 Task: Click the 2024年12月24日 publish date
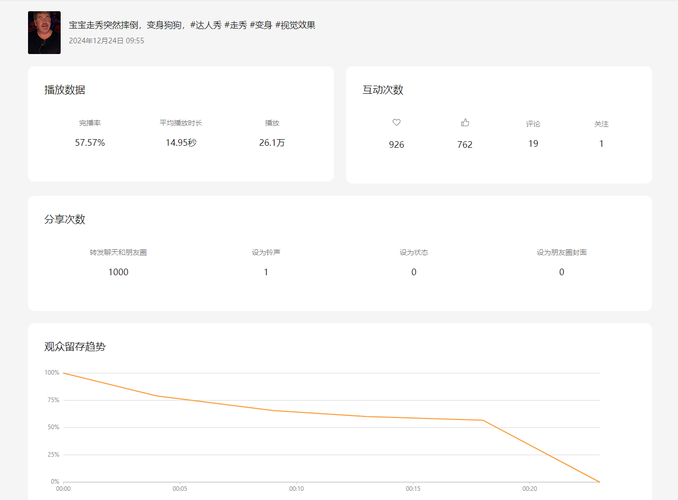pos(107,41)
